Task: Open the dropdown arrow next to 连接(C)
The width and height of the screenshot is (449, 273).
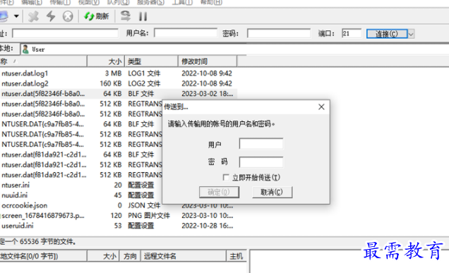Action: click(x=411, y=34)
